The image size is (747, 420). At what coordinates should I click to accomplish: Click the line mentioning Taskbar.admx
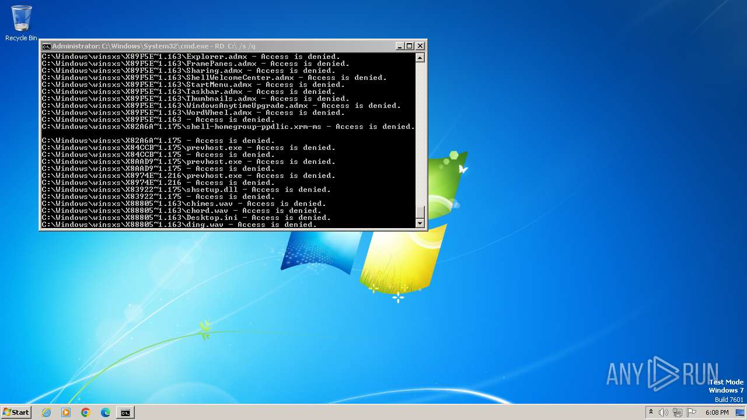click(189, 92)
